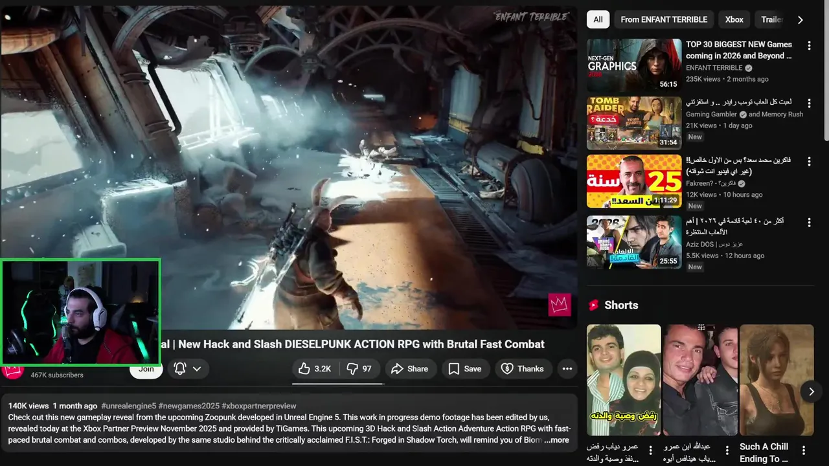829x466 pixels.
Task: Select From ENFANT TERRIBLE filter chip
Action: (664, 19)
